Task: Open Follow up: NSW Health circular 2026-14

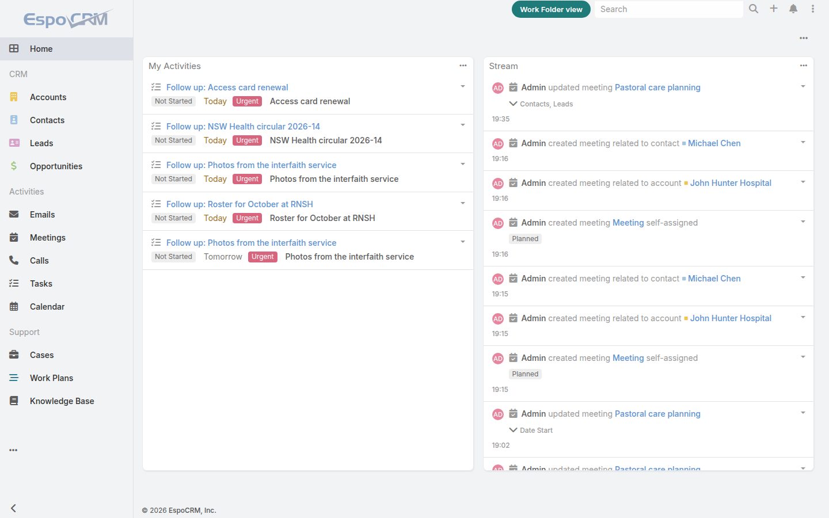Action: pyautogui.click(x=243, y=127)
